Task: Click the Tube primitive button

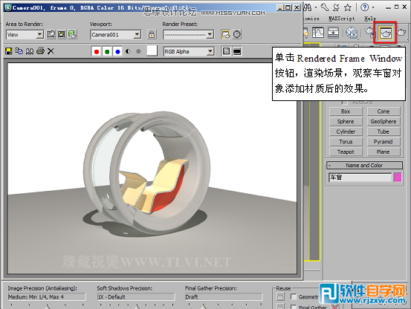Action: pyautogui.click(x=384, y=131)
